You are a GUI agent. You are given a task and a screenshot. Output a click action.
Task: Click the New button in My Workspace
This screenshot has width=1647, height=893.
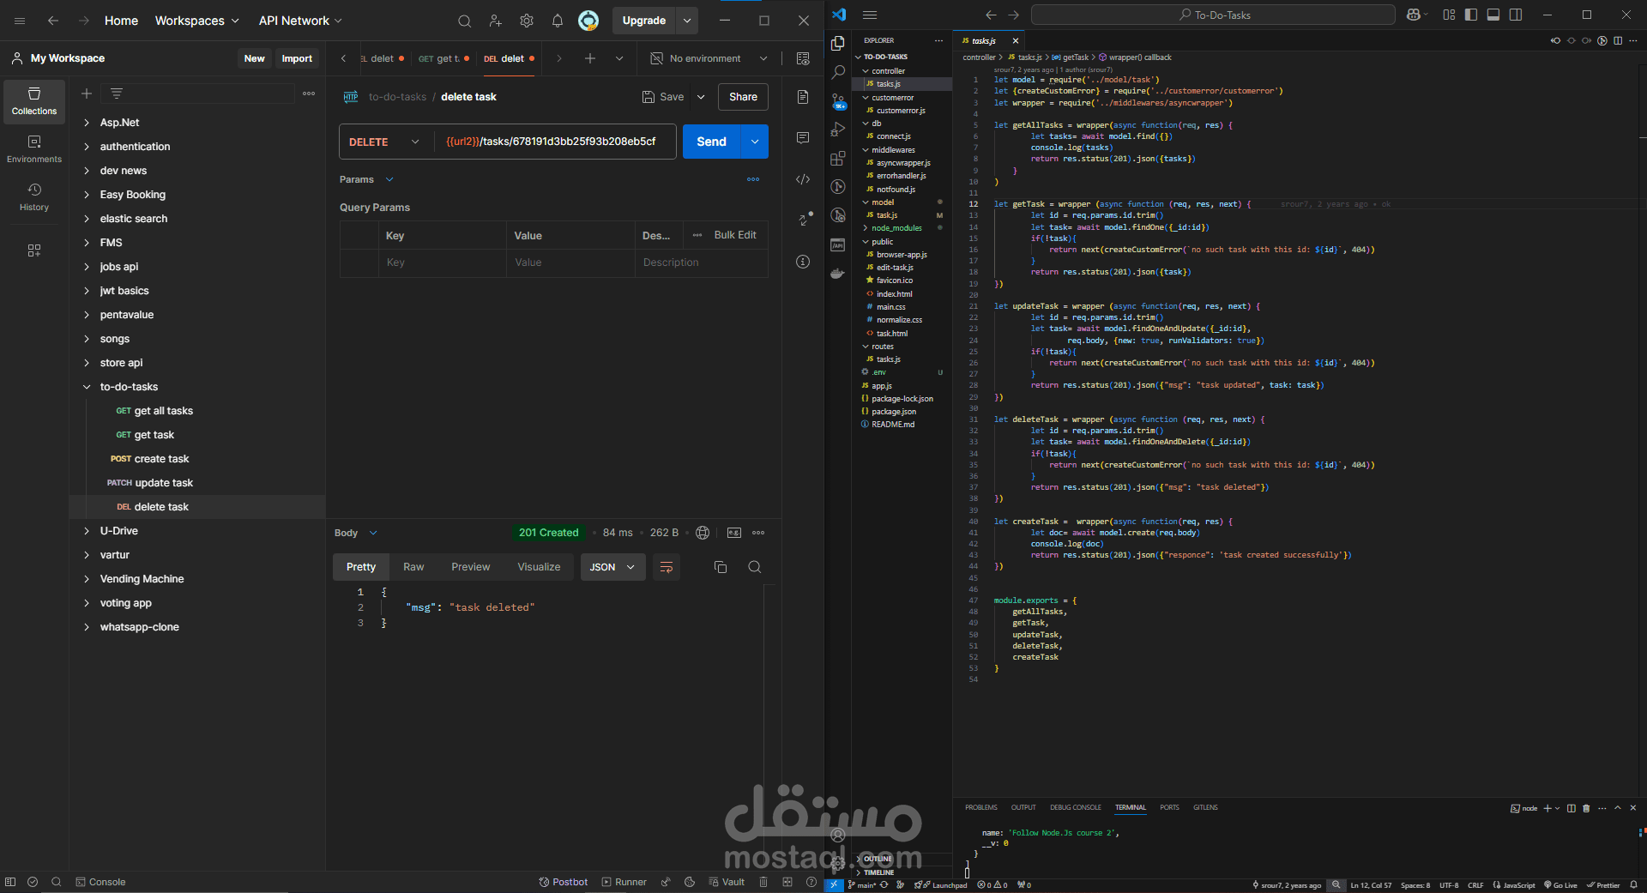point(254,58)
